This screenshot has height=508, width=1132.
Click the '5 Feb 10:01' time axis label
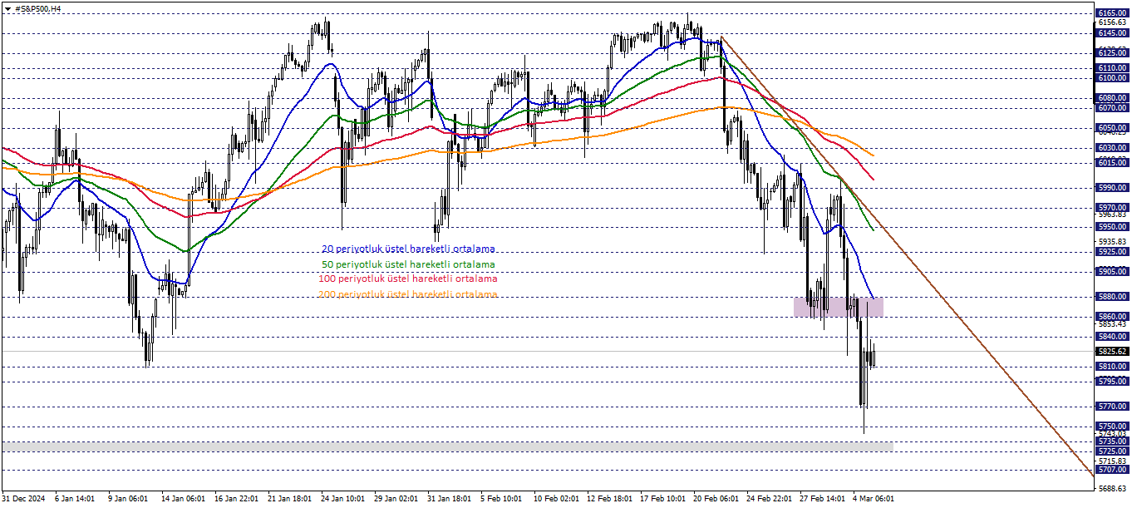501,499
